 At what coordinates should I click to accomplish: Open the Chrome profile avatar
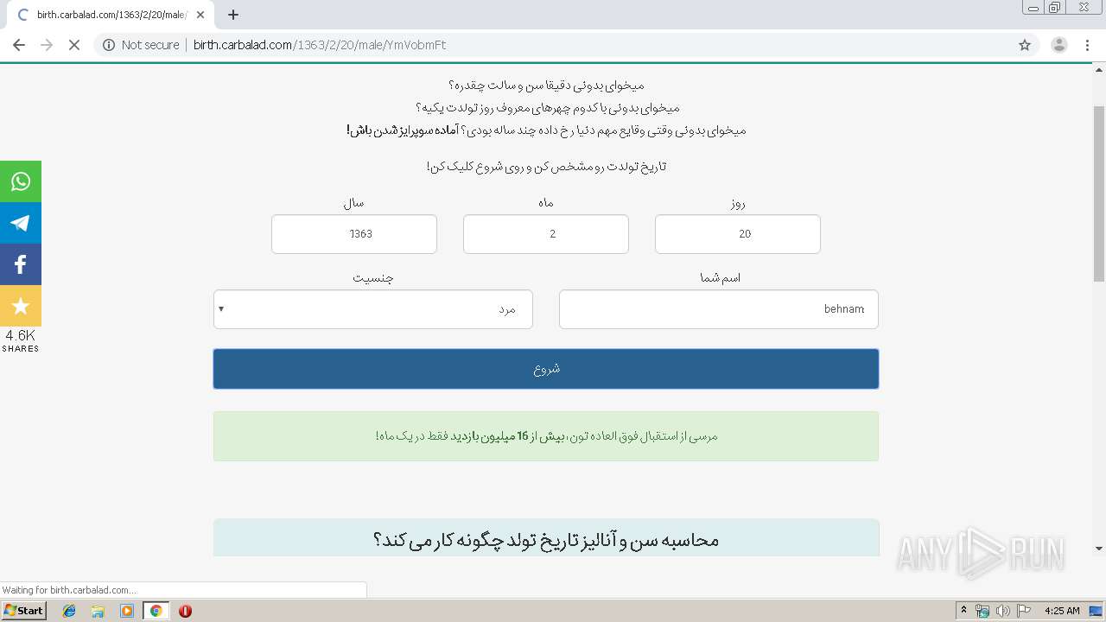tap(1058, 45)
